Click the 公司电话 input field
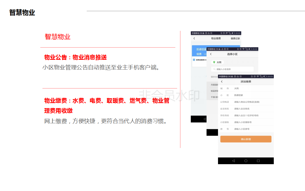The width and height of the screenshot is (305, 191). point(251,102)
